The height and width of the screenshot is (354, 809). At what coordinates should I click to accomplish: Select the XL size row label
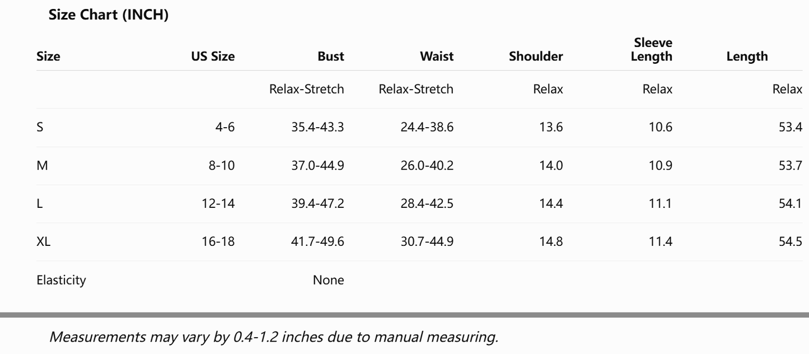(x=43, y=241)
